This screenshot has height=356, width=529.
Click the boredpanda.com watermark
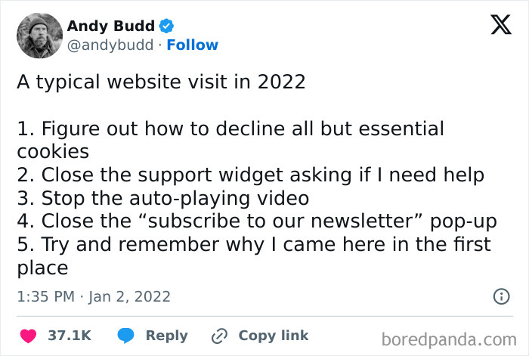point(449,339)
